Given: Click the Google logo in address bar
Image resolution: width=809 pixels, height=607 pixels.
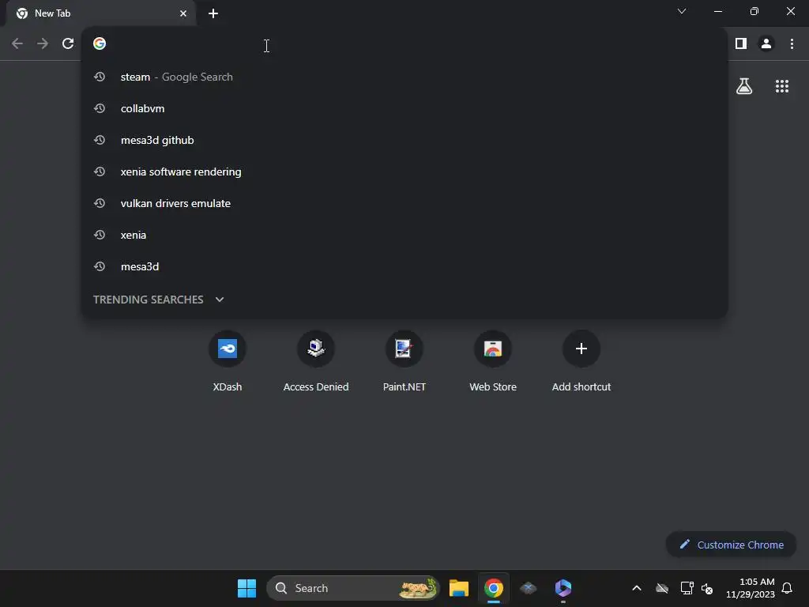Looking at the screenshot, I should click(100, 44).
